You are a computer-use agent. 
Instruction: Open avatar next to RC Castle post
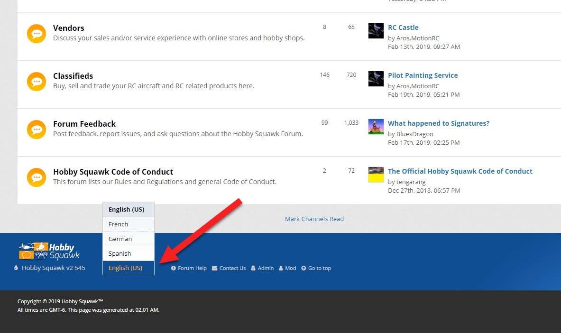tap(376, 31)
